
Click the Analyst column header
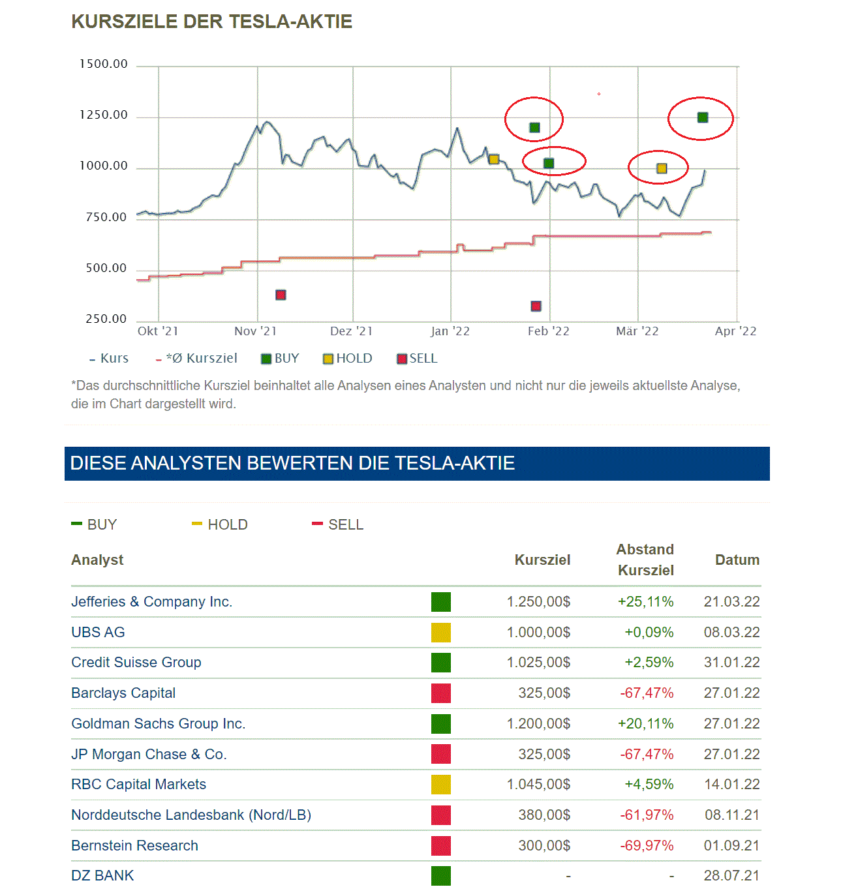click(97, 560)
